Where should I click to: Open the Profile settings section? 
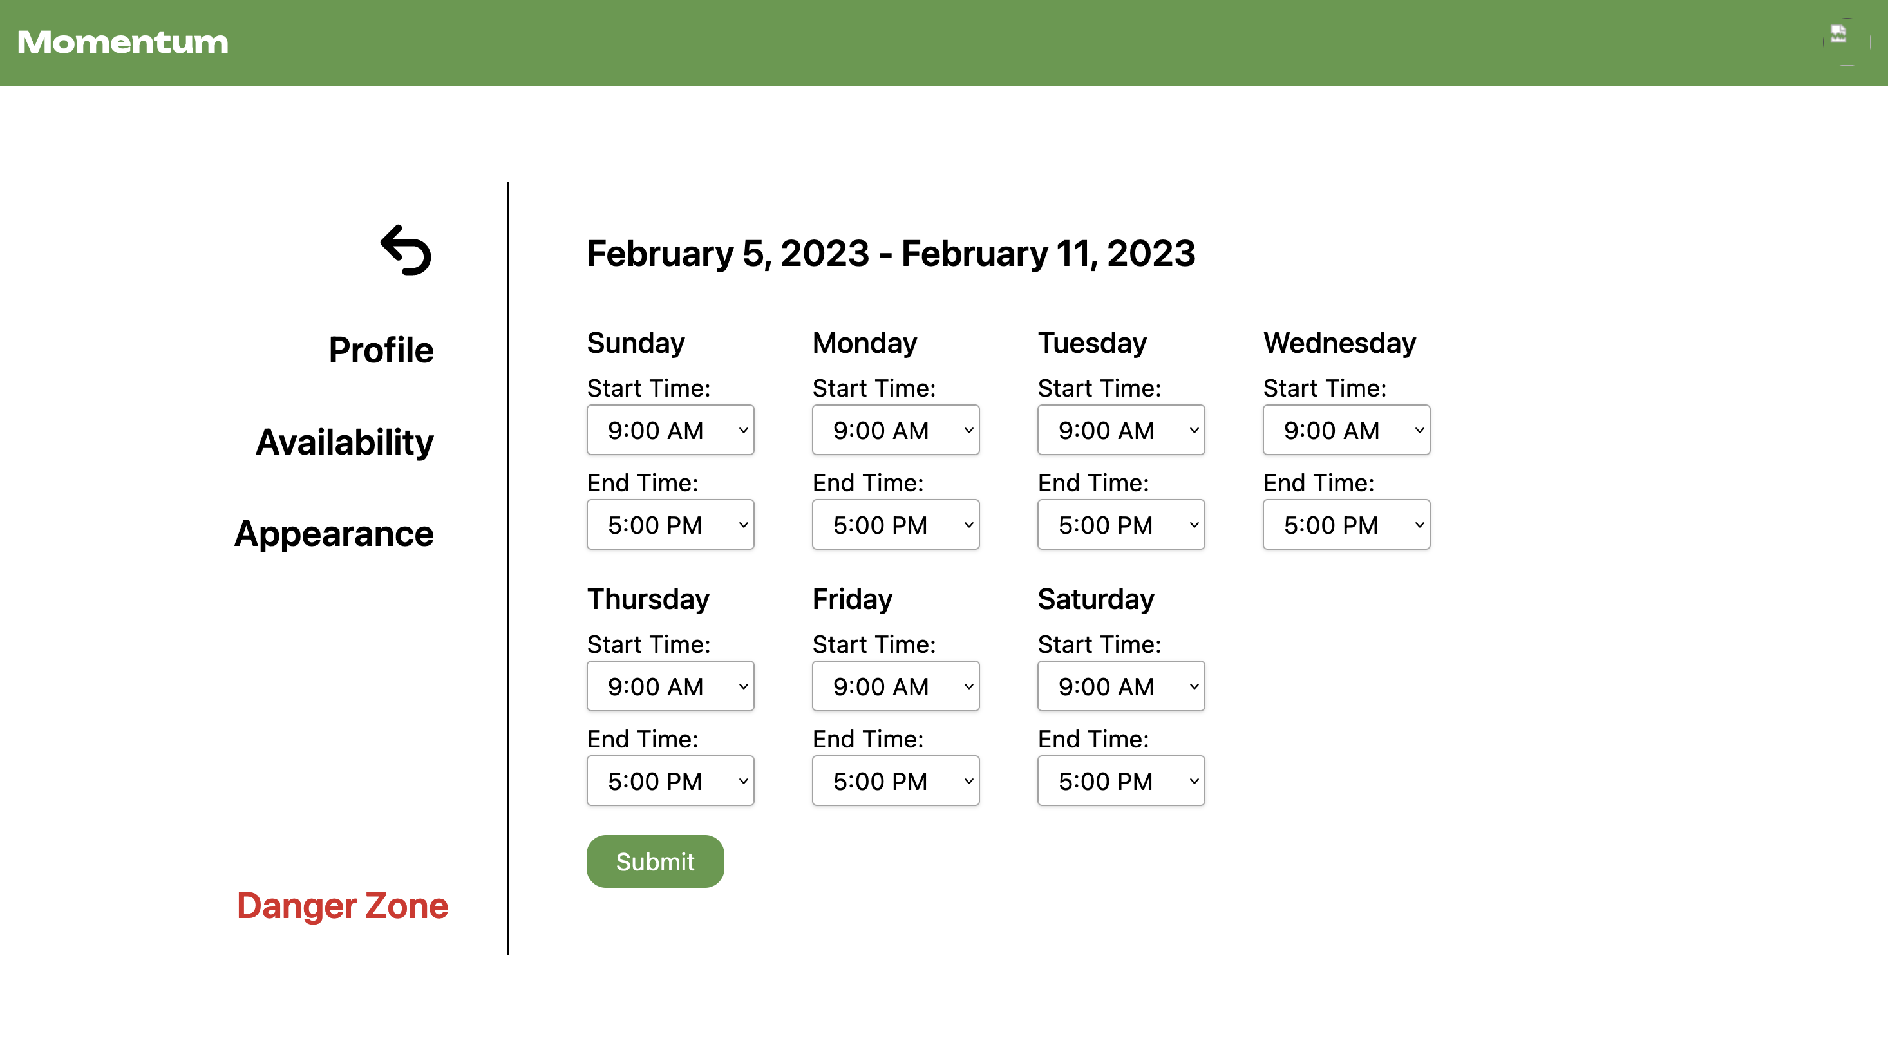pos(381,350)
